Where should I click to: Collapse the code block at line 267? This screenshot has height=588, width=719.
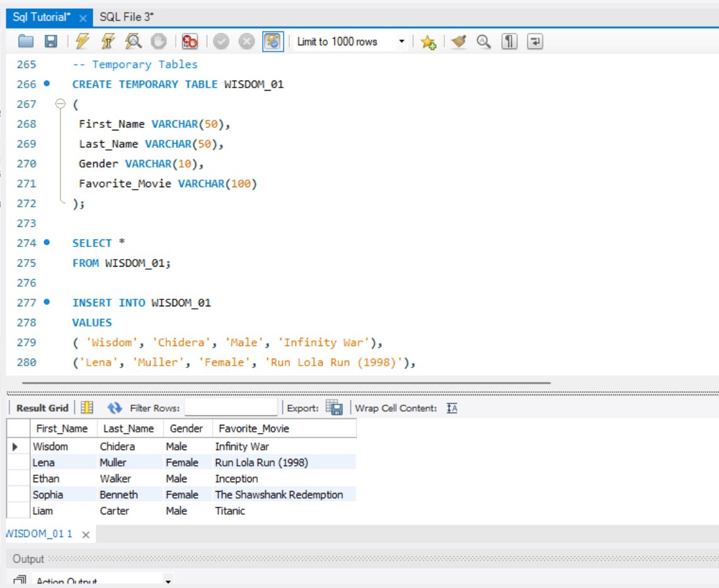click(x=60, y=103)
